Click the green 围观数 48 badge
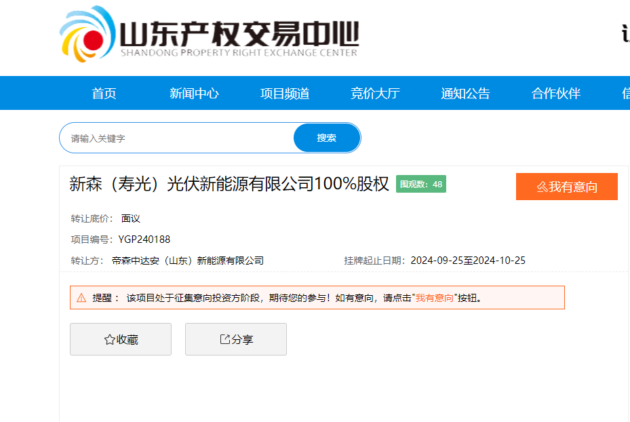The width and height of the screenshot is (630, 422). [421, 184]
